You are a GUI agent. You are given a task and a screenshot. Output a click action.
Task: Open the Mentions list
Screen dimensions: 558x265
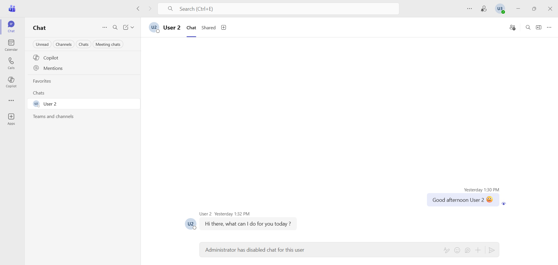(x=53, y=68)
